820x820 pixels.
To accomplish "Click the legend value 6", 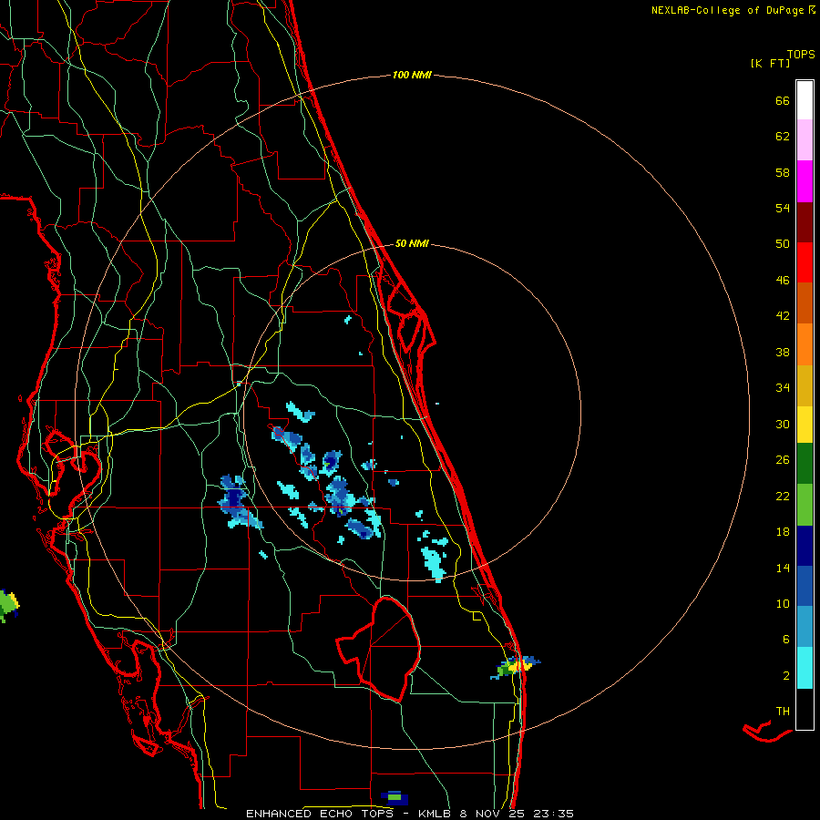I will click(x=786, y=640).
